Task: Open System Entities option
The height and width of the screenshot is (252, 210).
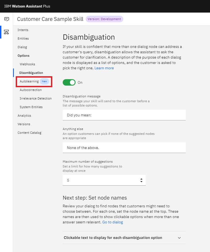Action: [31, 107]
